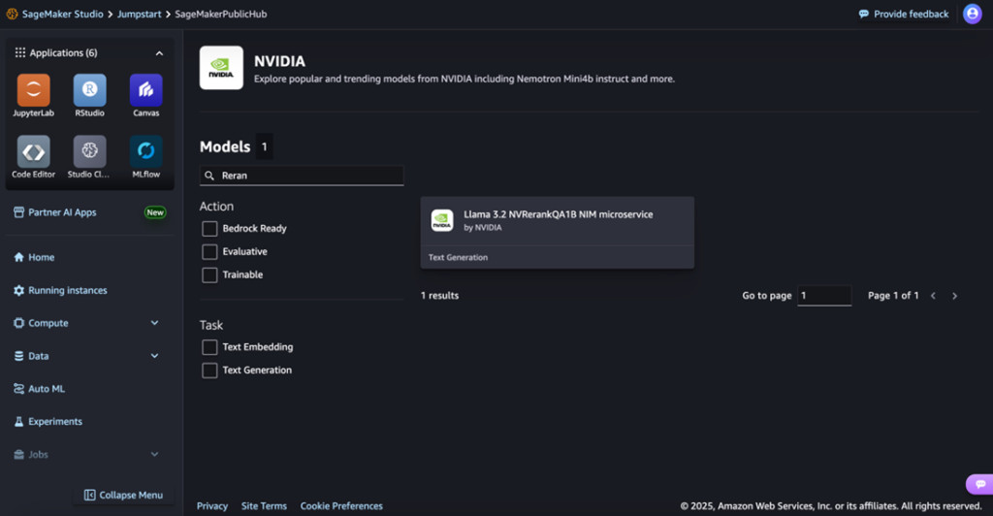The height and width of the screenshot is (516, 993).
Task: Launch the RStudio application
Action: (89, 90)
